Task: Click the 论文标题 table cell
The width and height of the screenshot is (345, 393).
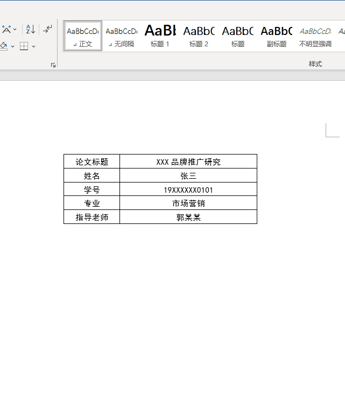Action: click(x=91, y=162)
